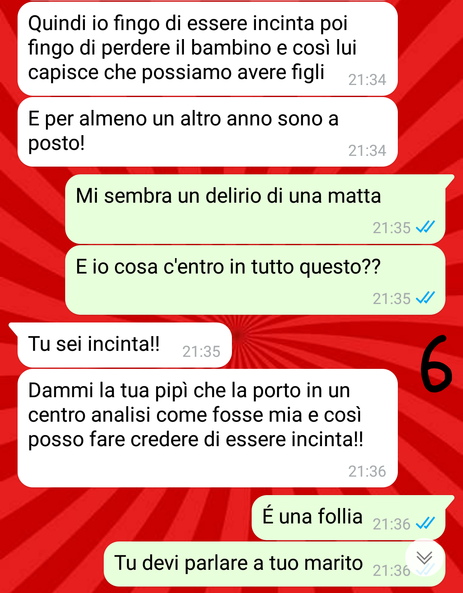This screenshot has width=463, height=593.
Task: Select message 'E io cosa c'entro in tutto questo??'
Action: pos(255,280)
